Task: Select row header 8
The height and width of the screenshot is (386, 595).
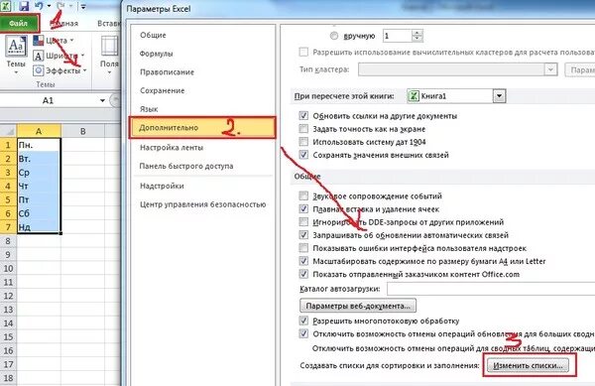Action: pyautogui.click(x=8, y=241)
